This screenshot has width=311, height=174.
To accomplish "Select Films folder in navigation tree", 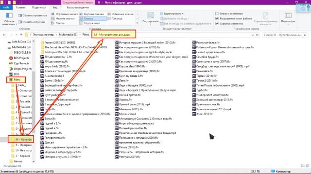I will tap(17, 80).
